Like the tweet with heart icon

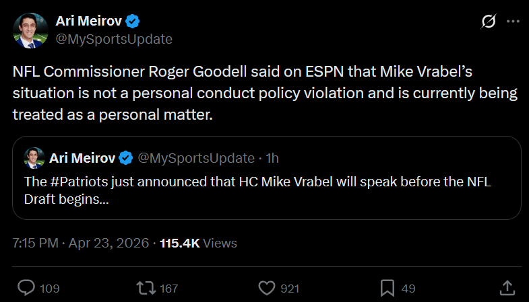click(x=268, y=288)
